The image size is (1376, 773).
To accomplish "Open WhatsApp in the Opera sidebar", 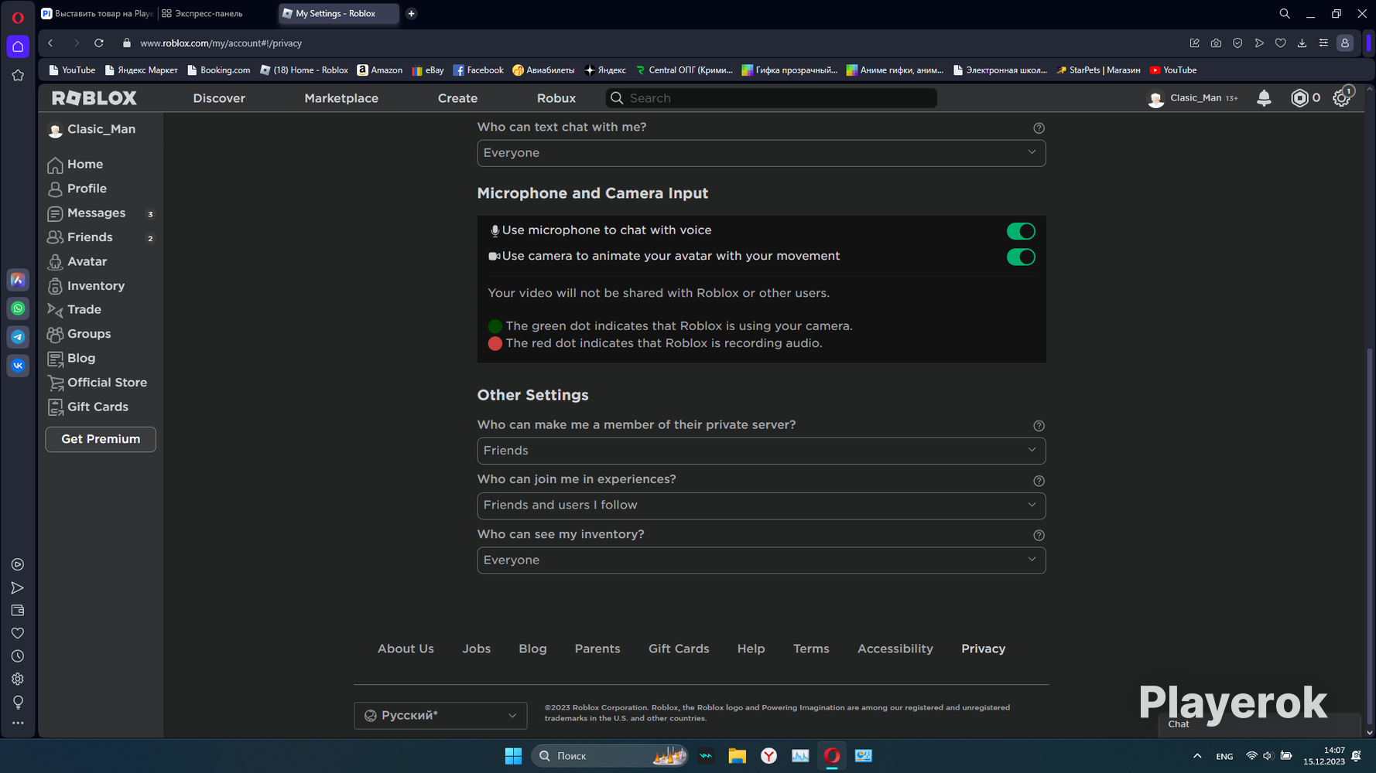I will point(18,308).
